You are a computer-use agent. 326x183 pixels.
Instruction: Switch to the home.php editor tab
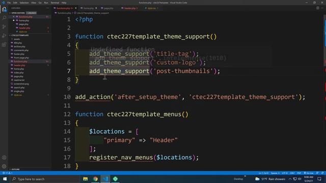coord(89,8)
